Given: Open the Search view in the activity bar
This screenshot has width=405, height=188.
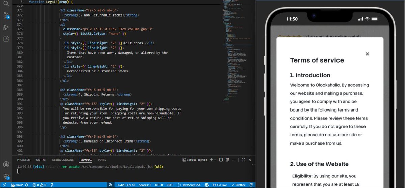Looking at the screenshot, I should click(6, 4).
